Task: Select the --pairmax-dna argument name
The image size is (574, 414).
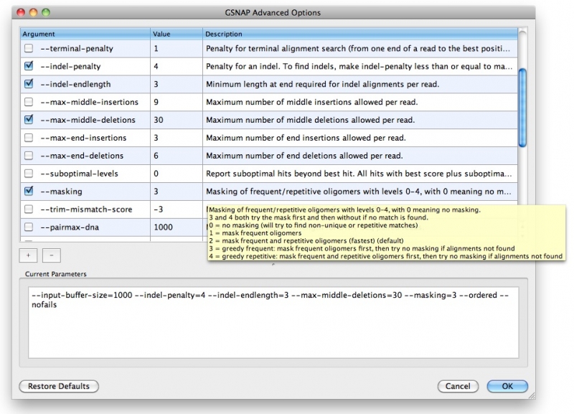Action: pos(70,227)
